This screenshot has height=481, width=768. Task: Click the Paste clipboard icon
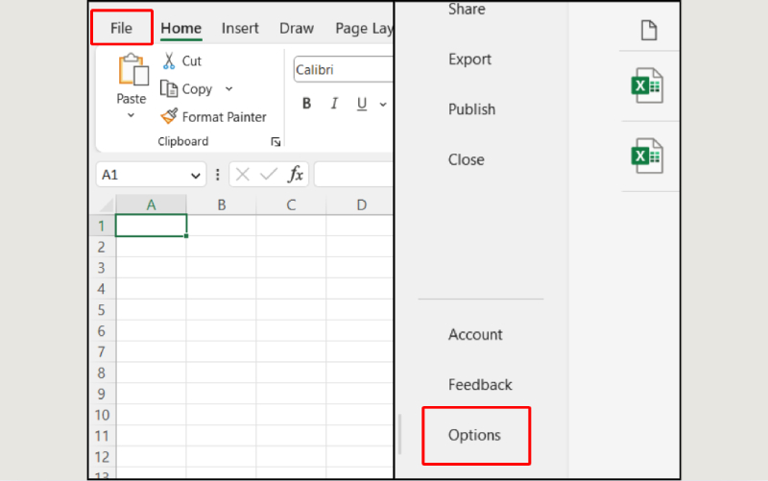[x=132, y=69]
